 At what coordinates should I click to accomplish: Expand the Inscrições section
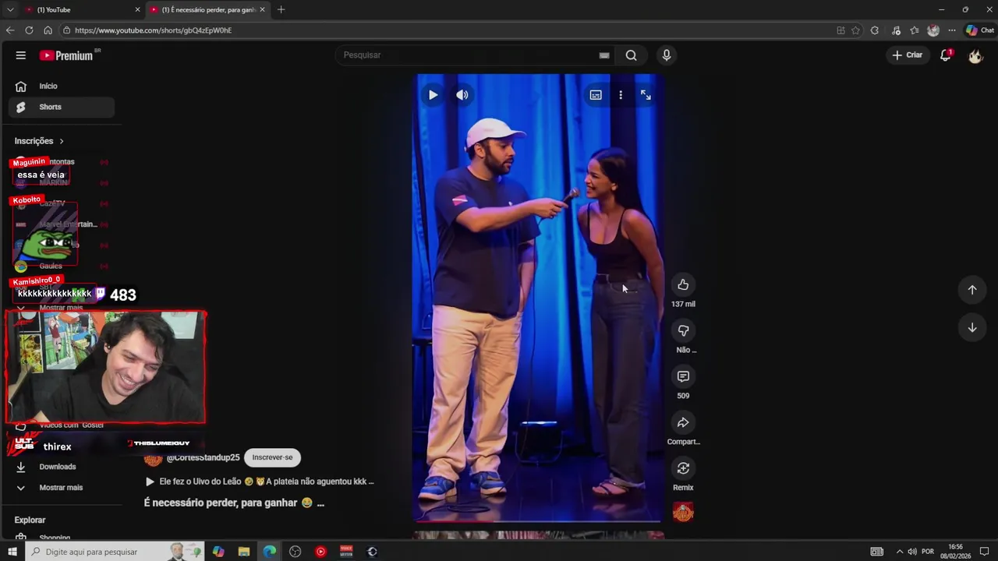pyautogui.click(x=39, y=141)
